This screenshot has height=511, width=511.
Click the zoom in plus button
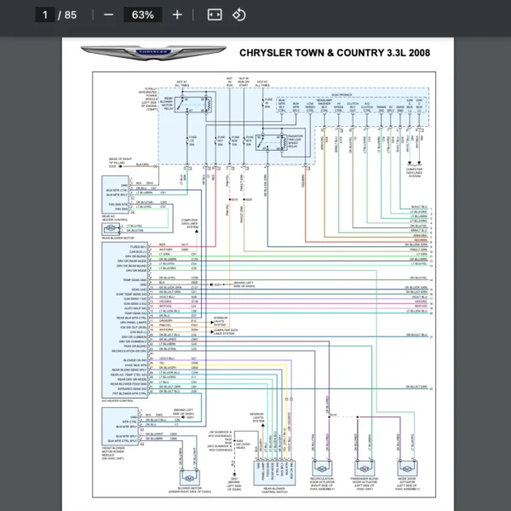(x=177, y=14)
